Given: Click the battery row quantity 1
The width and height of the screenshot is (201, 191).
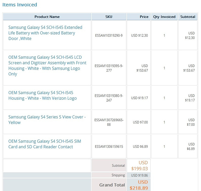Looking at the screenshot, I should coord(164,35).
